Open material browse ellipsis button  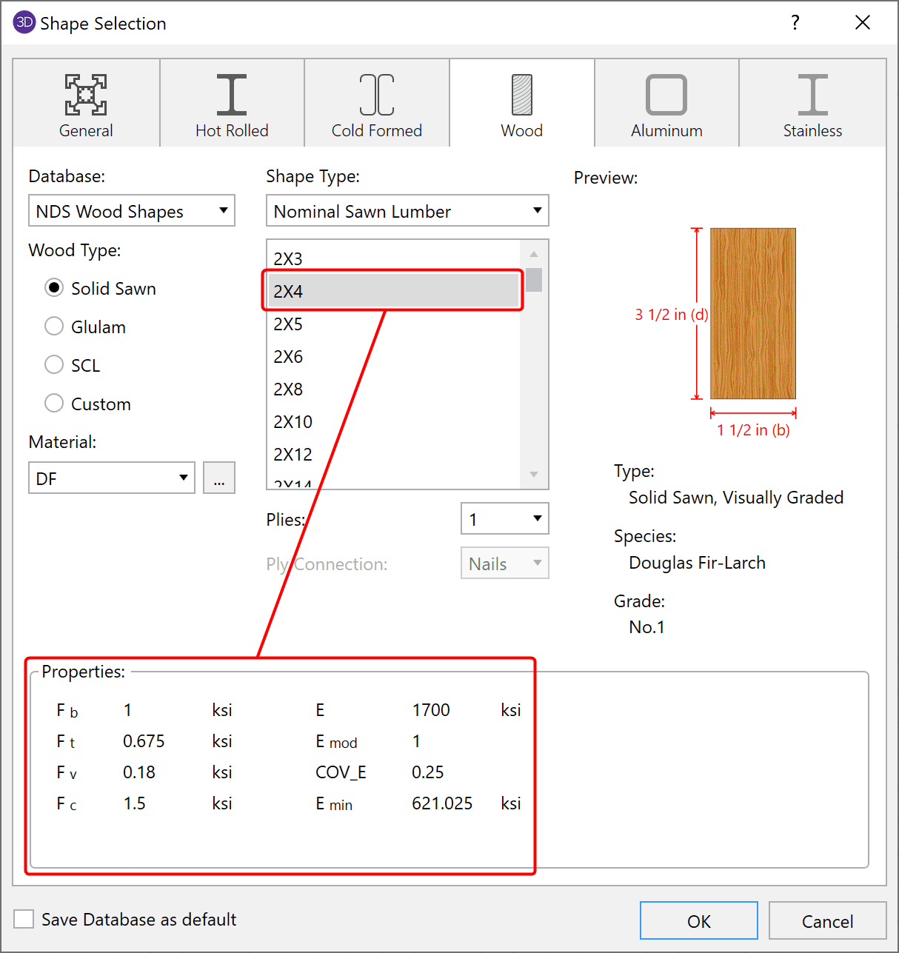coord(219,478)
